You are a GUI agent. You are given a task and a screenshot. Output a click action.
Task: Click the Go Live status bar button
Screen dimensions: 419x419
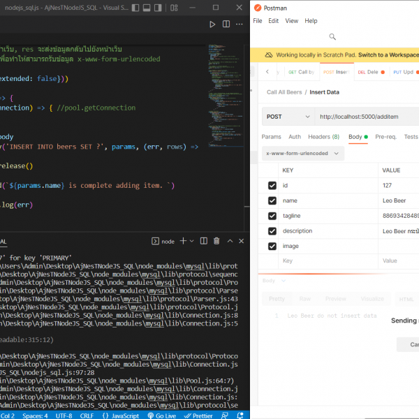[x=161, y=415]
